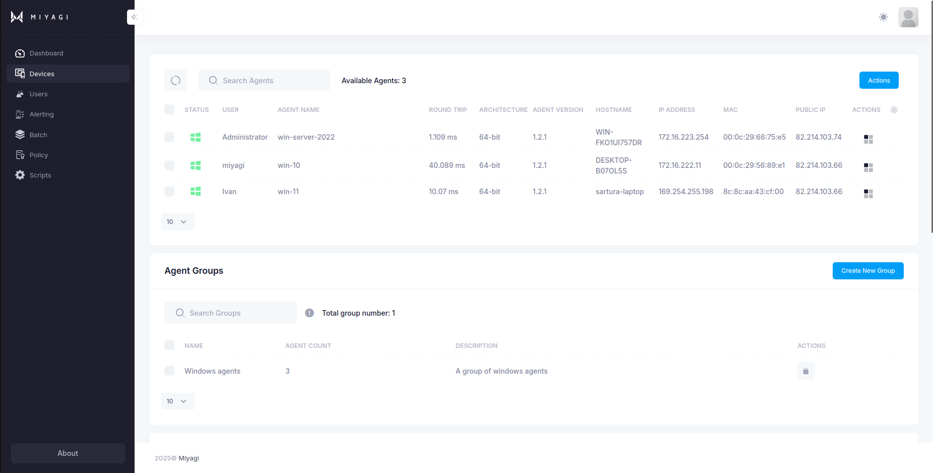Open the groups table page size dropdown
This screenshot has width=933, height=473.
pyautogui.click(x=177, y=401)
